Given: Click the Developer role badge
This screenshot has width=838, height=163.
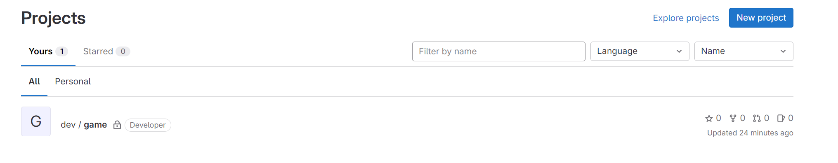Looking at the screenshot, I should coord(148,125).
